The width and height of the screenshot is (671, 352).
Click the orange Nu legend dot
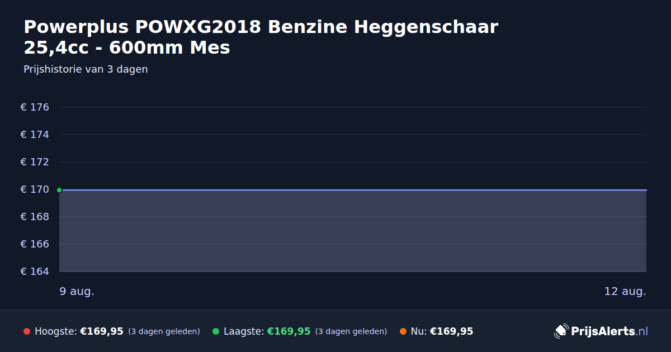(x=403, y=331)
